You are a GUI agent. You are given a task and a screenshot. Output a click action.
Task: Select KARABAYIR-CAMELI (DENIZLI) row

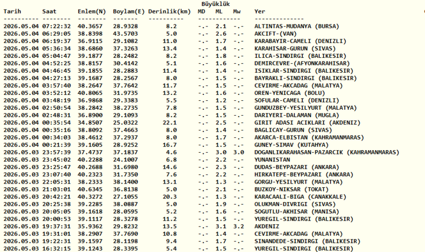[175, 41]
